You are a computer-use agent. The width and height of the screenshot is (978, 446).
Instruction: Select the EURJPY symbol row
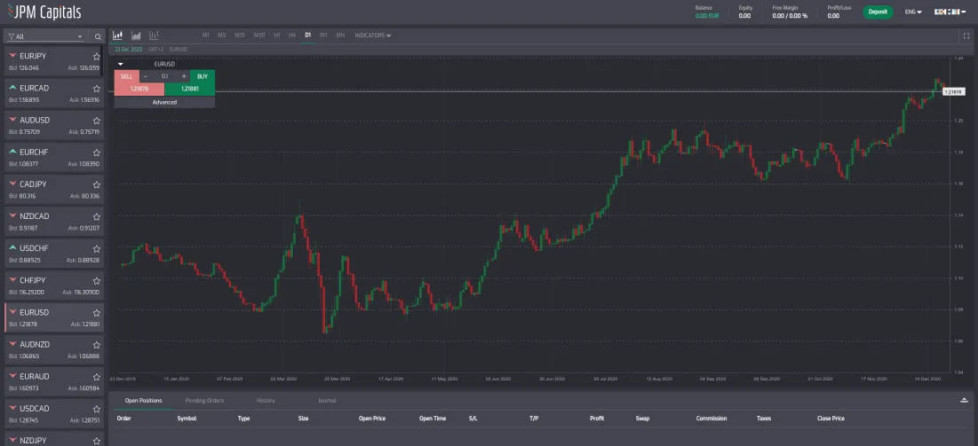pyautogui.click(x=53, y=62)
